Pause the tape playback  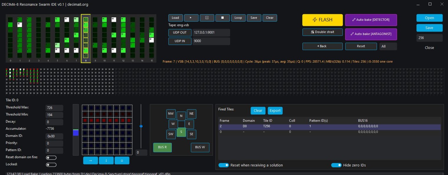(x=207, y=18)
